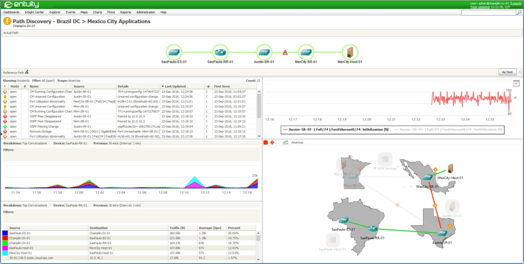This screenshot has height=264, width=524.
Task: Collapse the Reference Path panel with chevron
Action: pos(520,72)
